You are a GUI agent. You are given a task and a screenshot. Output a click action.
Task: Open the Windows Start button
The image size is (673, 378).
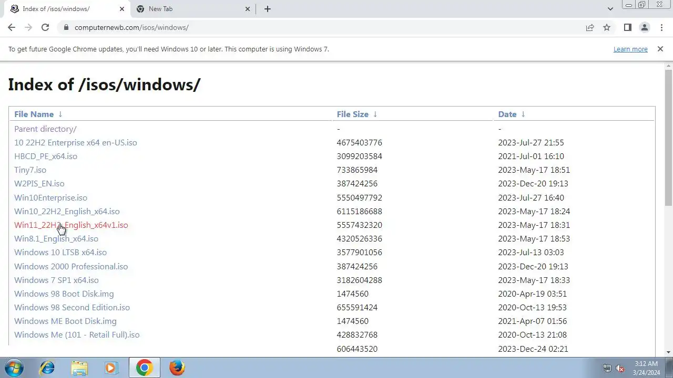(14, 367)
